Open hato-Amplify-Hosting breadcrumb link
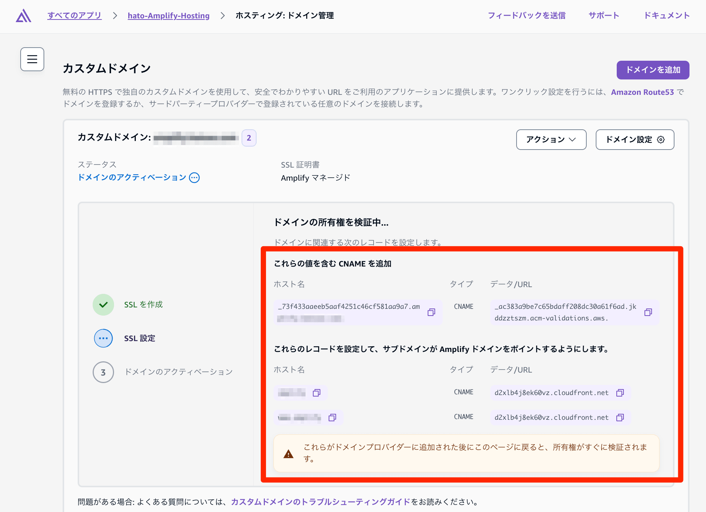706x512 pixels. click(x=168, y=16)
